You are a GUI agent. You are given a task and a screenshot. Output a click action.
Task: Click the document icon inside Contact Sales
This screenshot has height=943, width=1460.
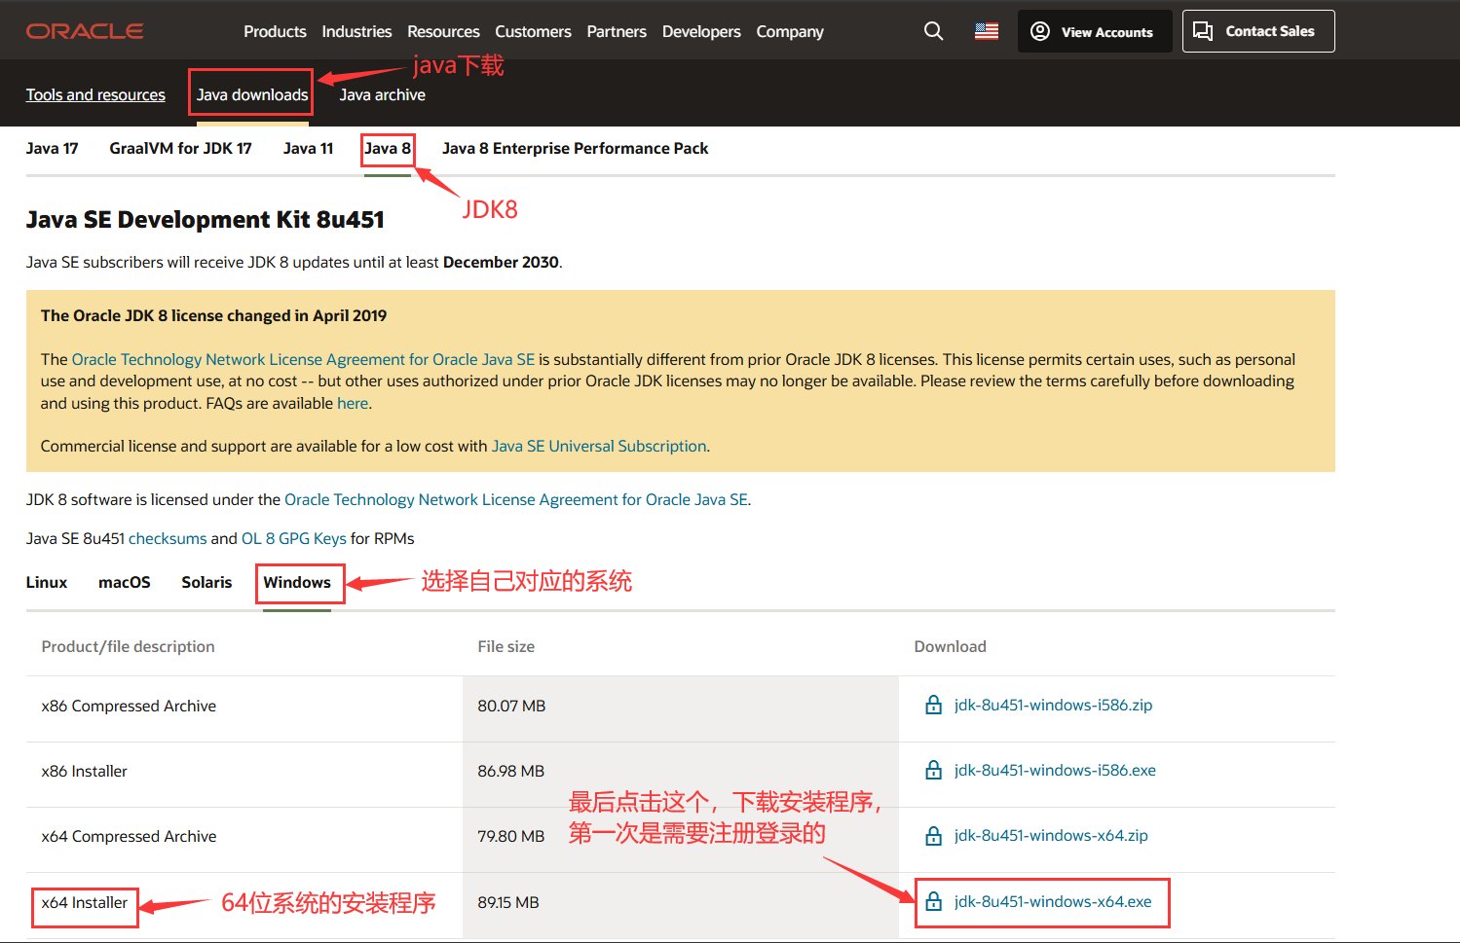(x=1203, y=30)
